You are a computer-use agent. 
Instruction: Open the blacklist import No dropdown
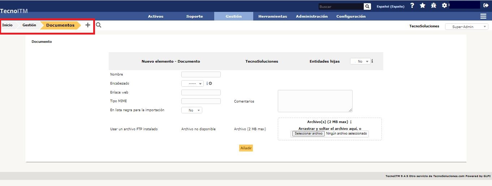pyautogui.click(x=192, y=110)
